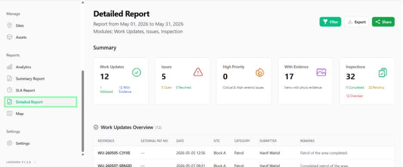Screen dimensions: 403x167
Task: Open the Summary Report page
Action: click(30, 79)
